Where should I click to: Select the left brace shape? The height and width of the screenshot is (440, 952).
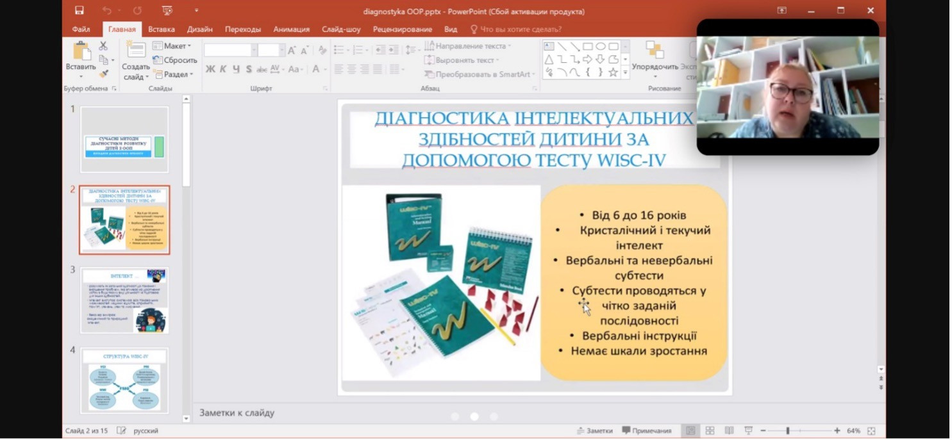587,72
